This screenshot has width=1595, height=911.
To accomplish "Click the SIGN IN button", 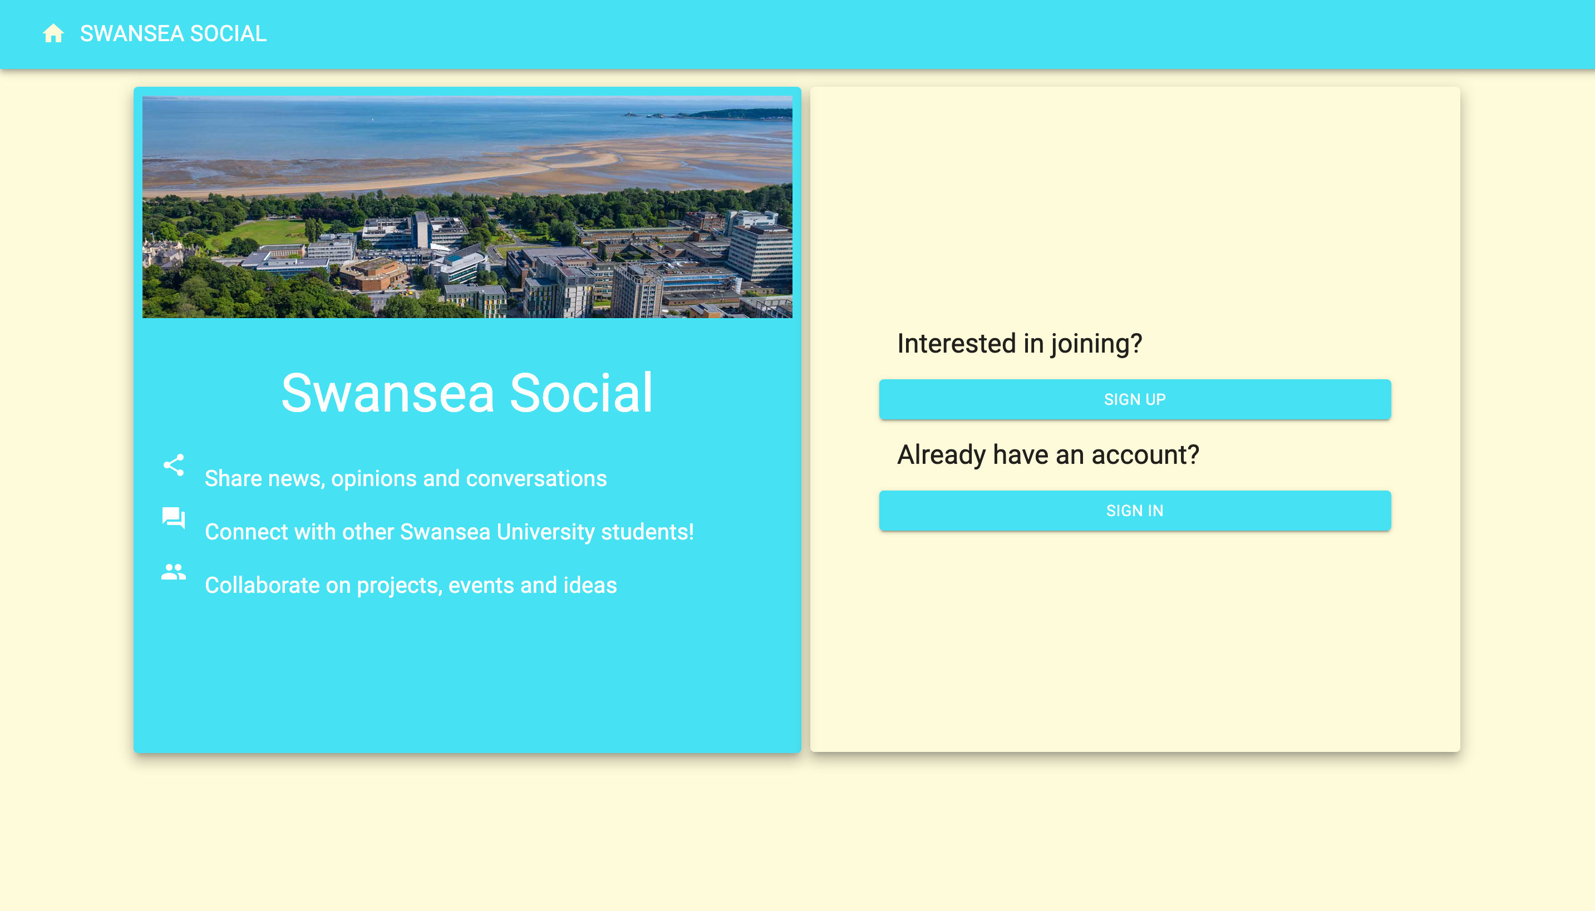I will tap(1134, 511).
